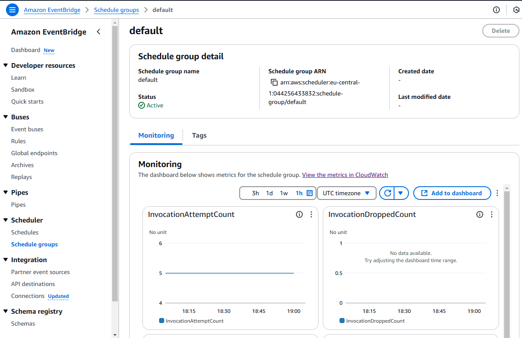Image resolution: width=522 pixels, height=338 pixels.
Task: Copy the schedule group ARN
Action: pos(274,82)
